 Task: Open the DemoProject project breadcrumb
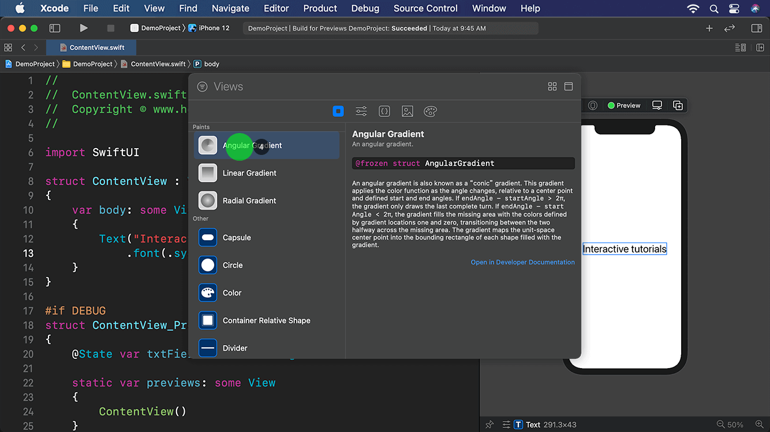click(x=30, y=64)
